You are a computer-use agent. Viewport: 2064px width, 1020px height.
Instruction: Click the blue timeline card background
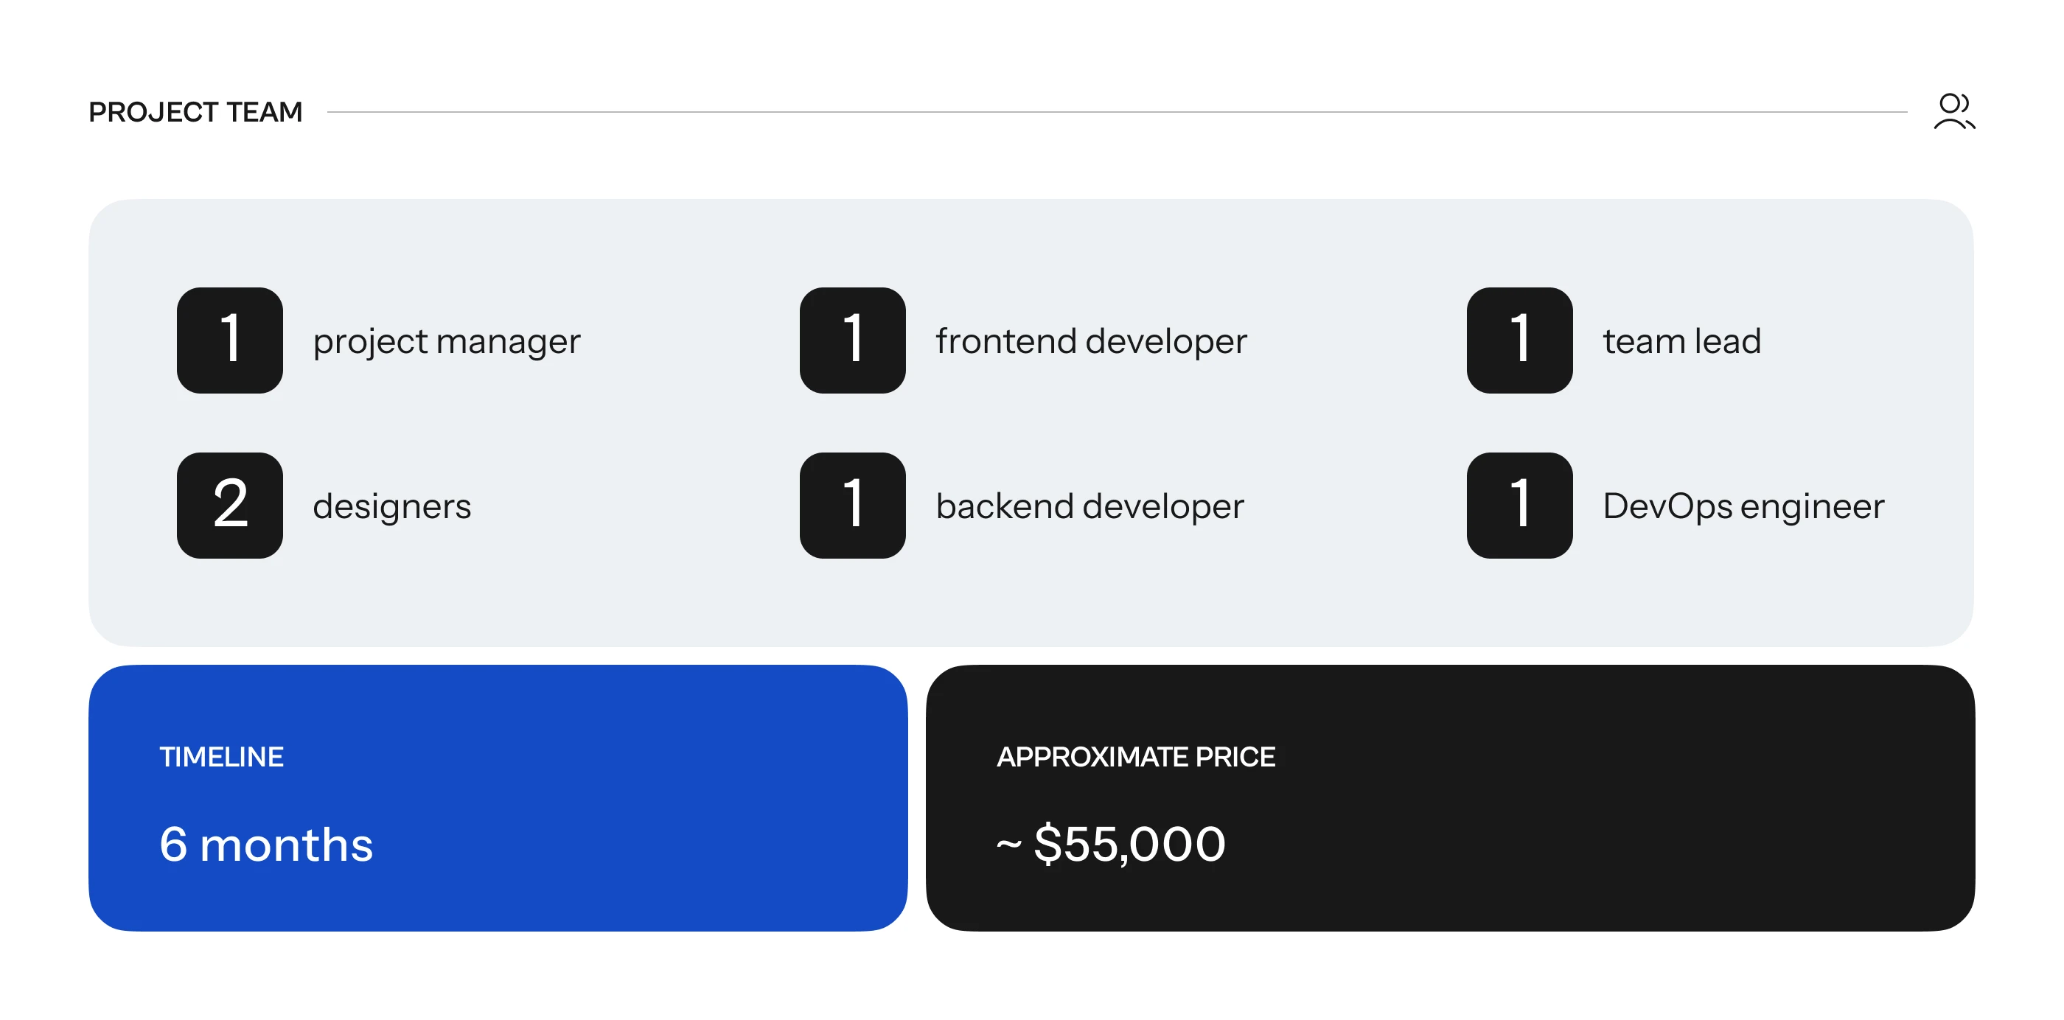pos(641,801)
